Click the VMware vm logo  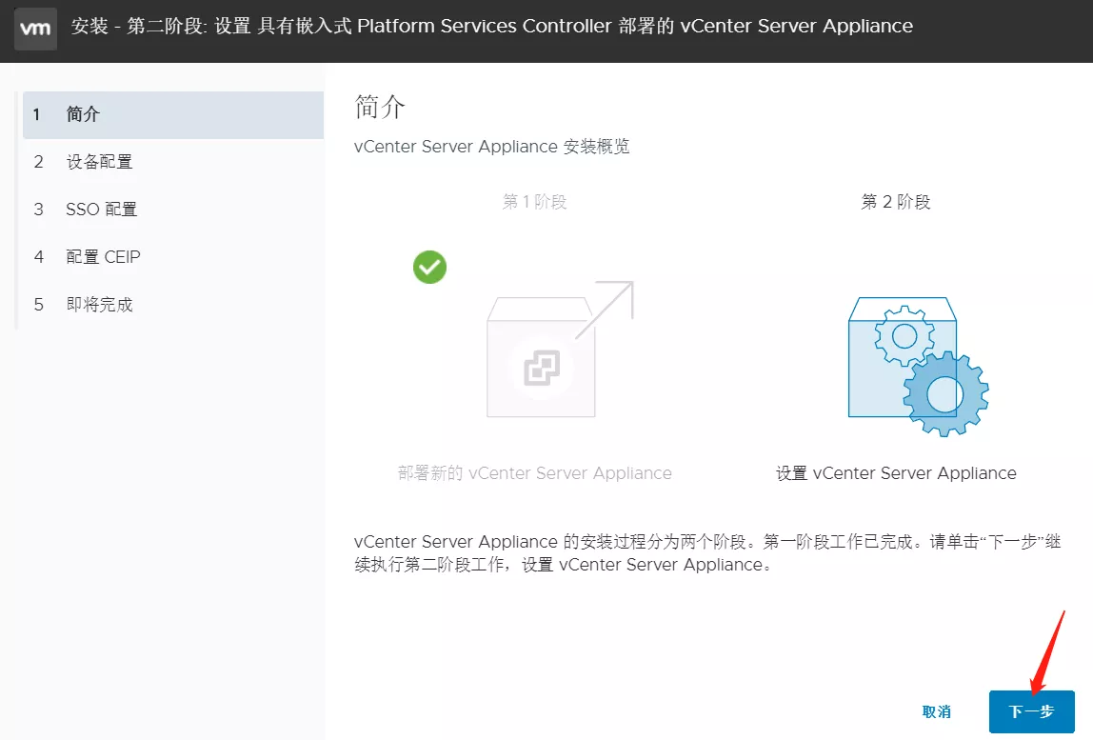[35, 28]
